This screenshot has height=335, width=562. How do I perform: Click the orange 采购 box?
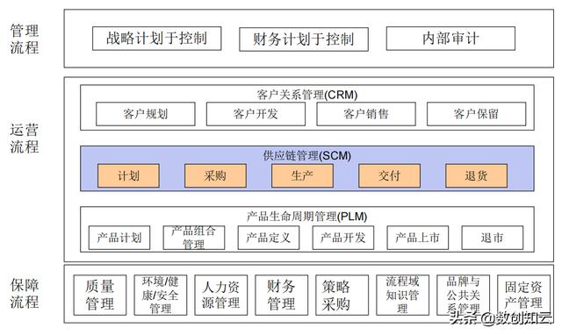pos(215,175)
